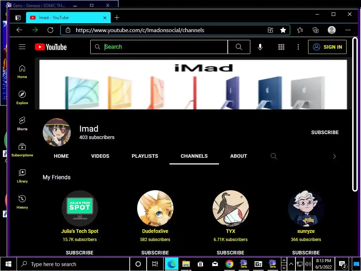Open the Windows Start menu
This screenshot has width=361, height=271.
(x=8, y=264)
